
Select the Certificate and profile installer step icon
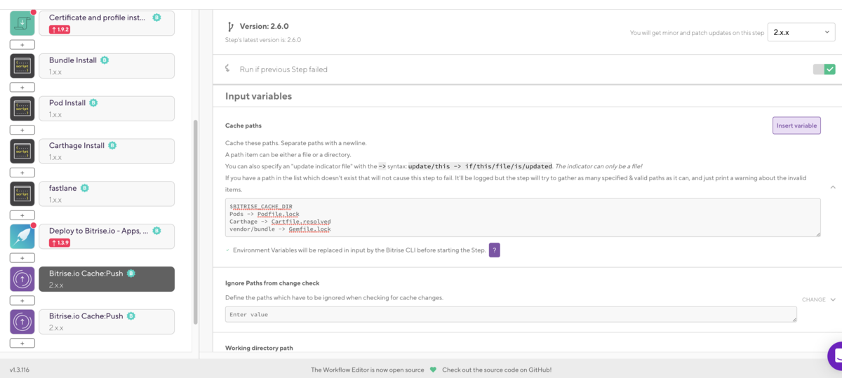22,23
